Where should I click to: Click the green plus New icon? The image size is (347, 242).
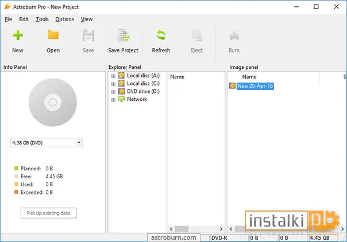pyautogui.click(x=18, y=36)
